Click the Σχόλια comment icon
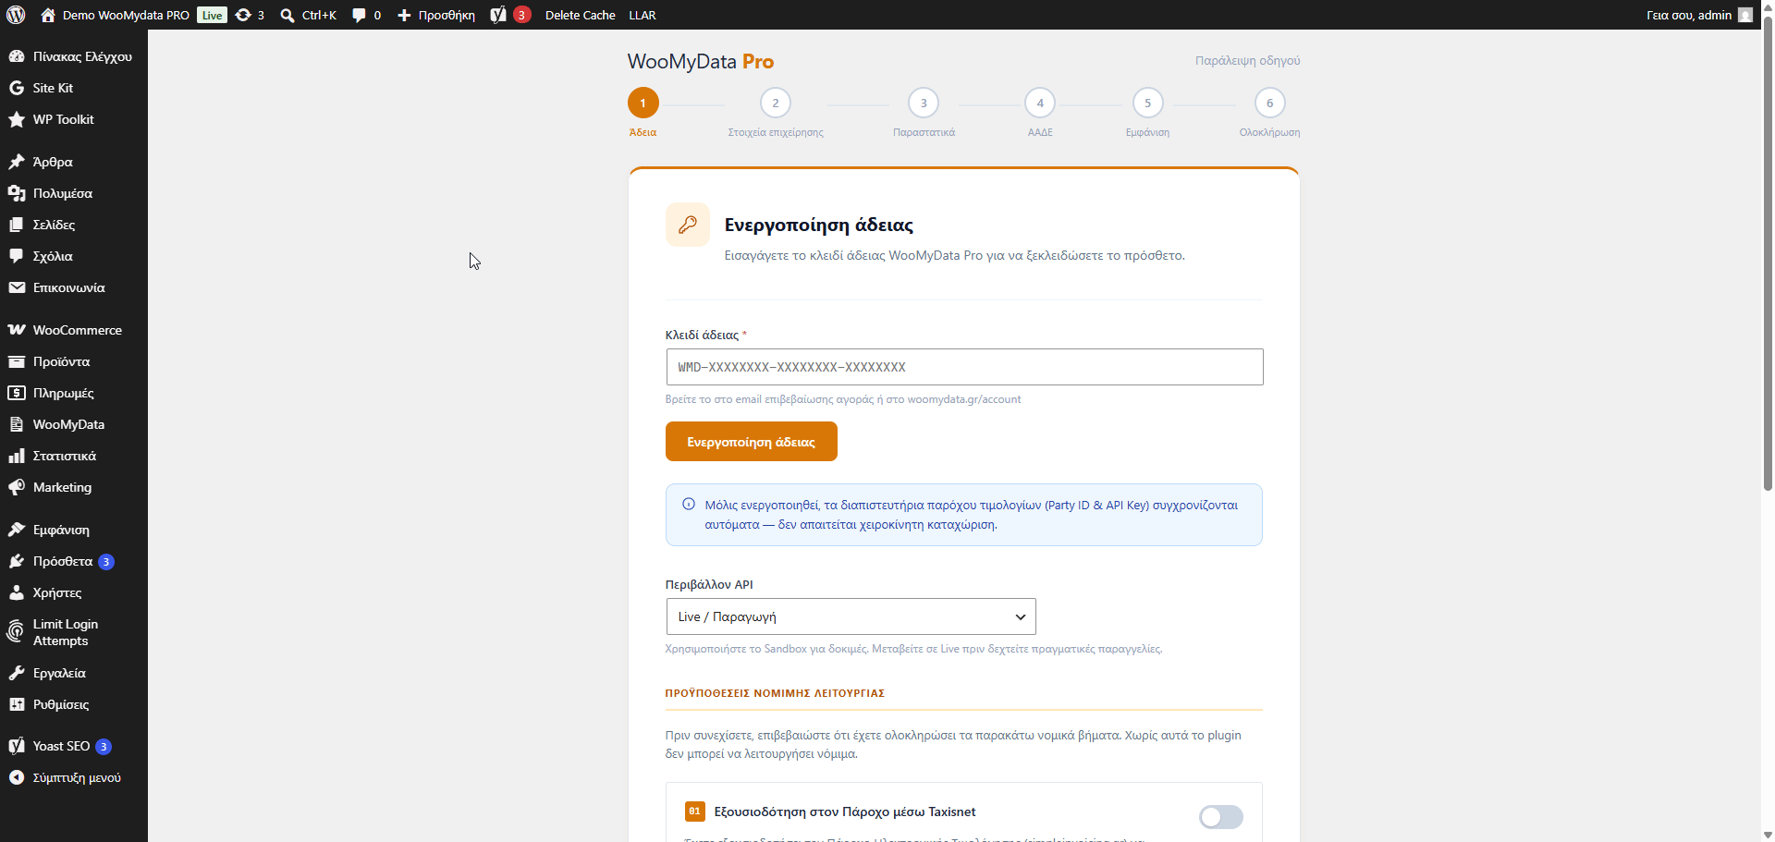The height and width of the screenshot is (842, 1775). (x=17, y=256)
